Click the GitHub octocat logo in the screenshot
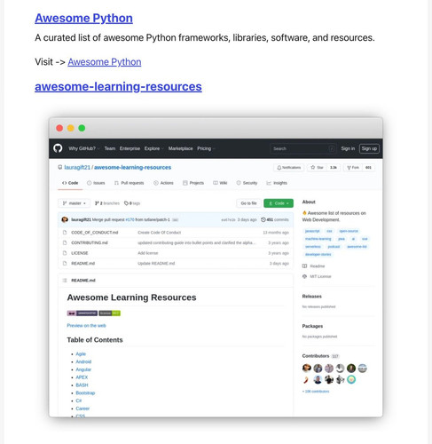Image resolution: width=432 pixels, height=444 pixels. click(x=58, y=148)
